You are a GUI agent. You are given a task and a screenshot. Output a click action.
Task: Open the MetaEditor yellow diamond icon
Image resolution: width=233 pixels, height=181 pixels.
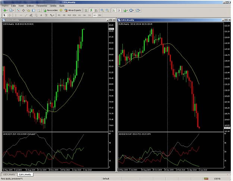pyautogui.click(x=61, y=10)
